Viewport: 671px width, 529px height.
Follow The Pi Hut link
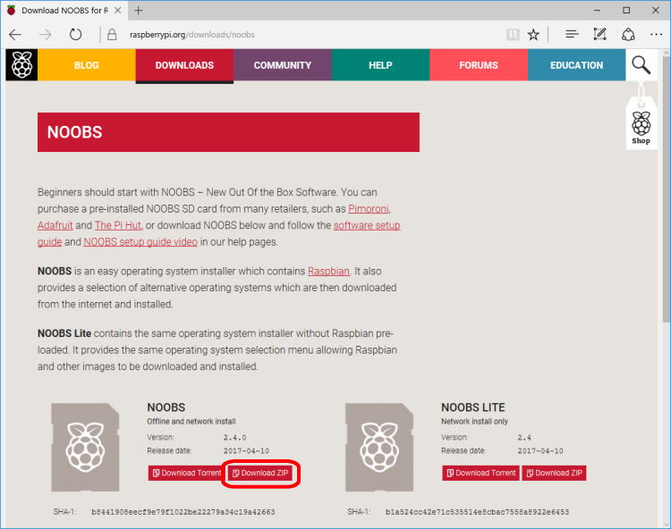click(x=118, y=225)
